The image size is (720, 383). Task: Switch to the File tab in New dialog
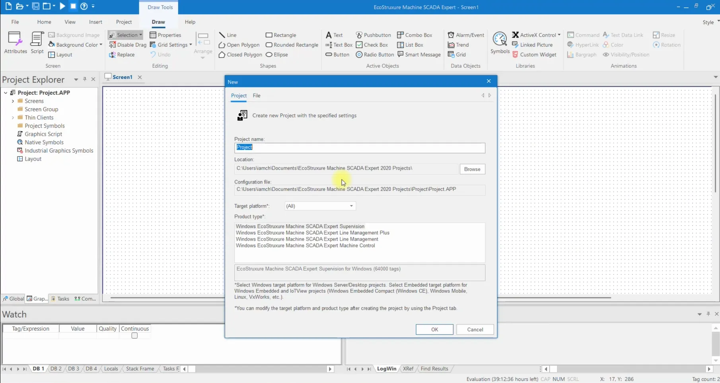[257, 95]
